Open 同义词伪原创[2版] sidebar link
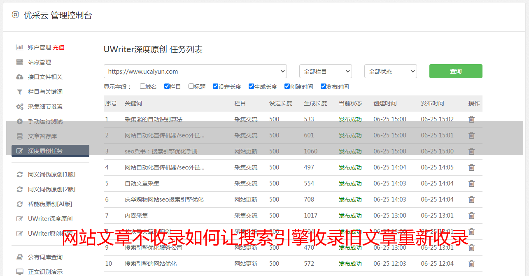529x276 pixels. pos(52,189)
